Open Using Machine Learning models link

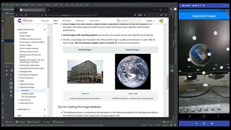tap(31, 68)
